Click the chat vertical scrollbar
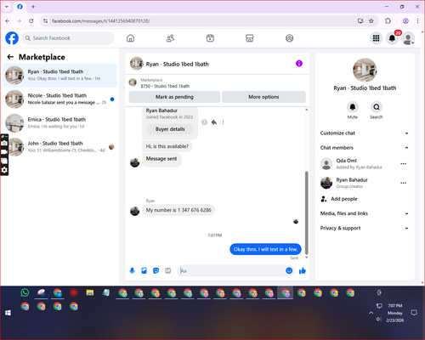 pyautogui.click(x=306, y=212)
